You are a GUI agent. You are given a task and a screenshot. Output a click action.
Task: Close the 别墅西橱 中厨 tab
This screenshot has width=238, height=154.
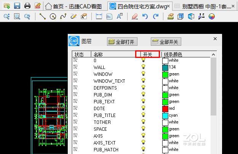point(233,6)
